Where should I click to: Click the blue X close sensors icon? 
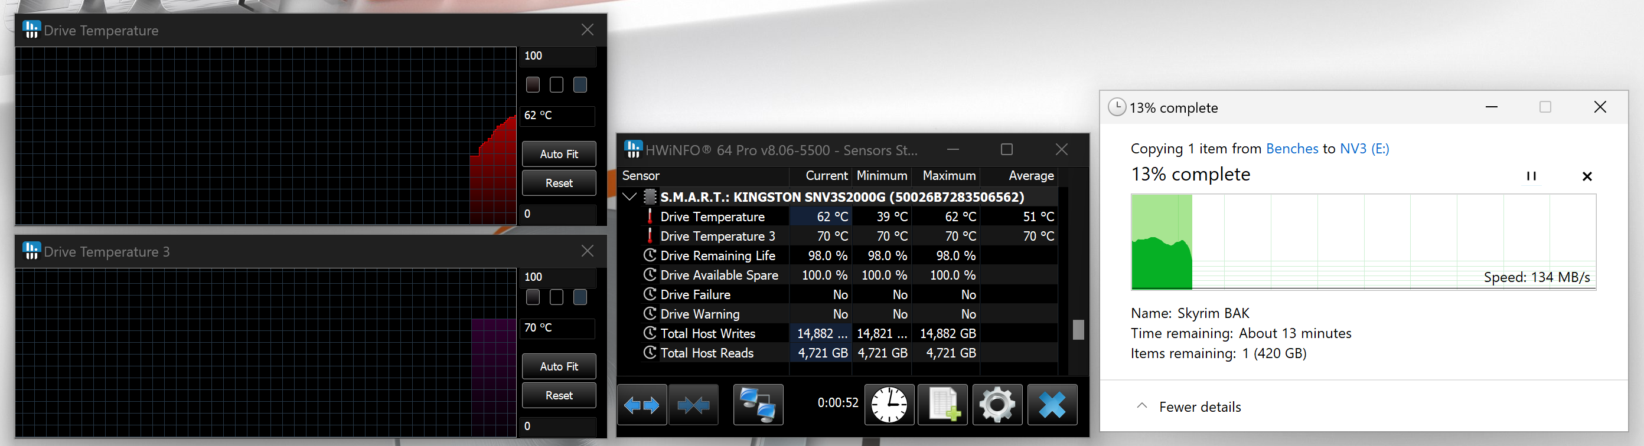[1052, 405]
